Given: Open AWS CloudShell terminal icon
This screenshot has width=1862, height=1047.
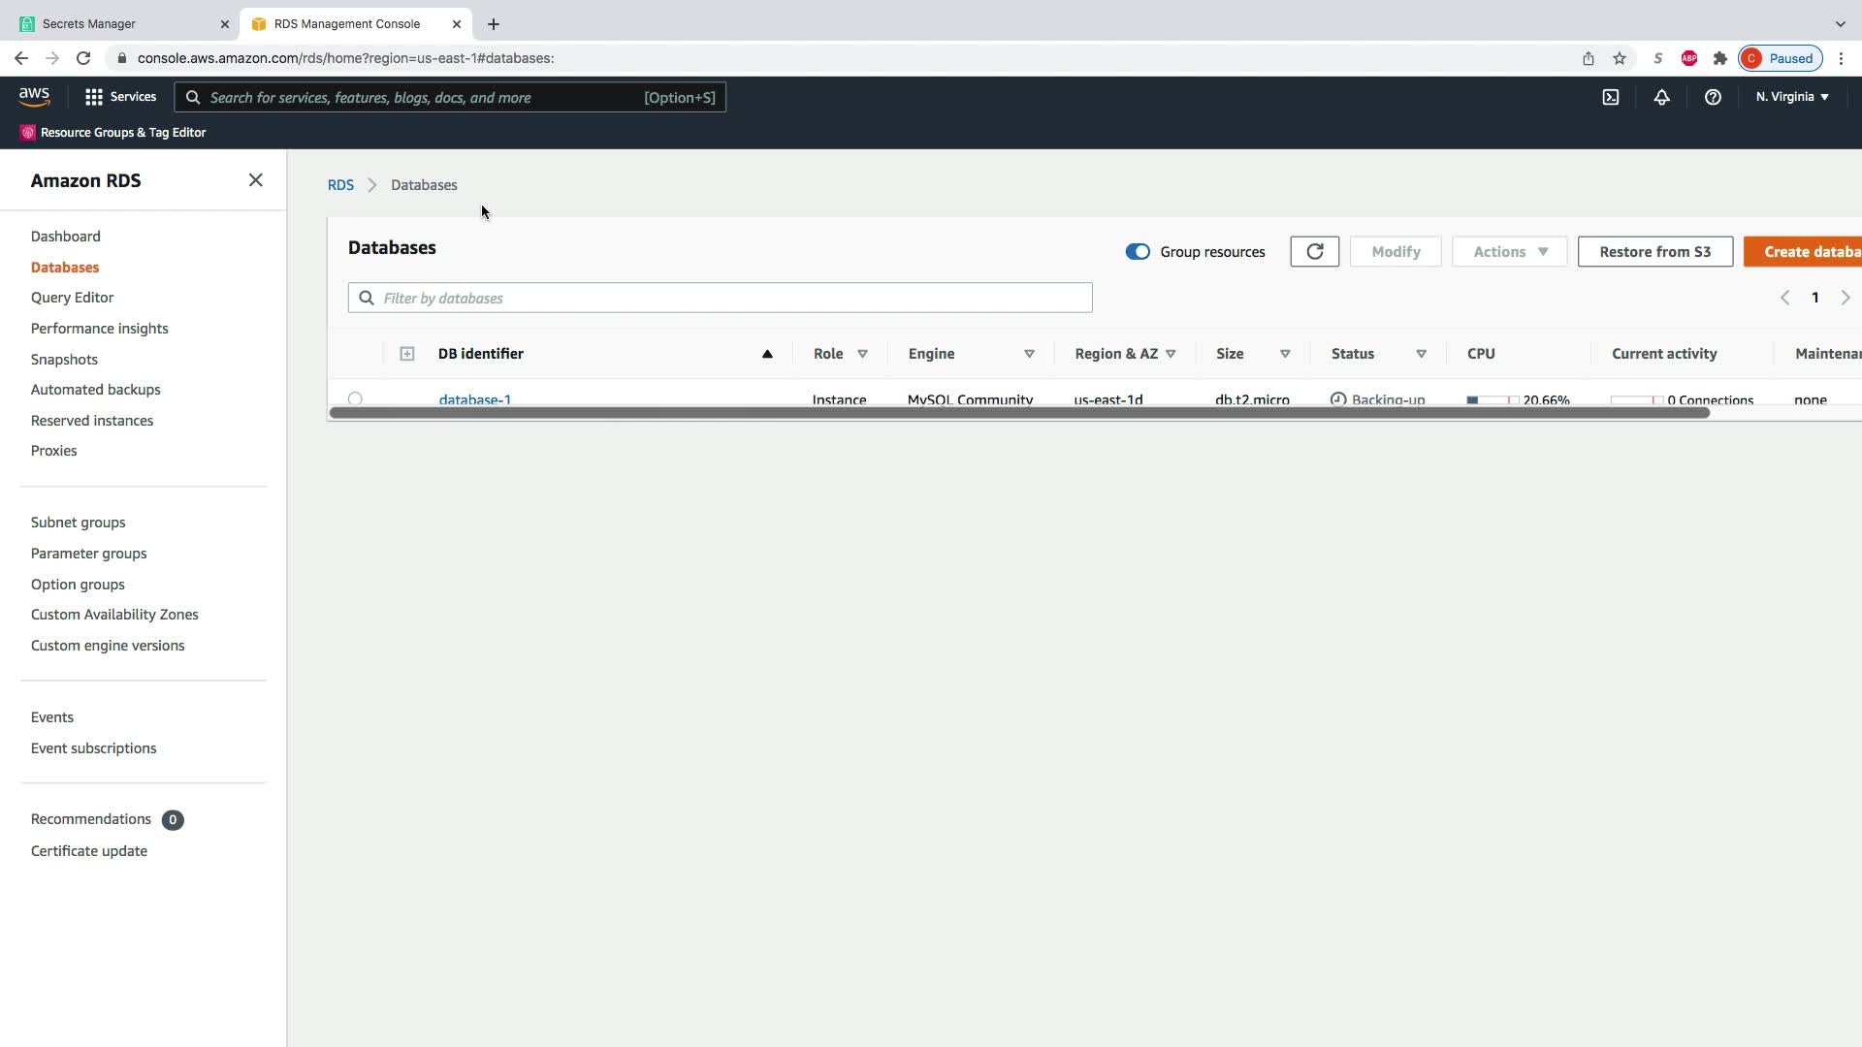Looking at the screenshot, I should pyautogui.click(x=1610, y=97).
